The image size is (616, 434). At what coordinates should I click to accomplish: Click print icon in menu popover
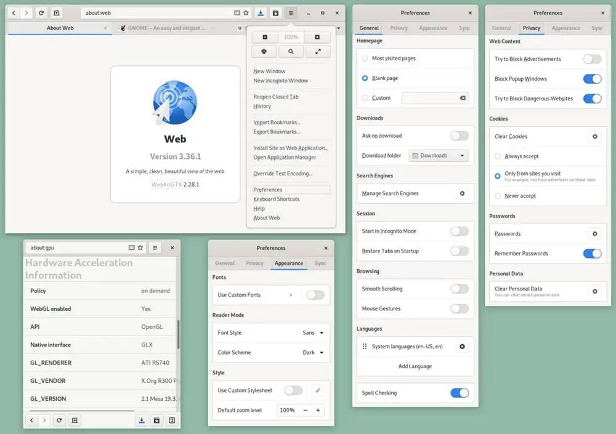click(264, 52)
